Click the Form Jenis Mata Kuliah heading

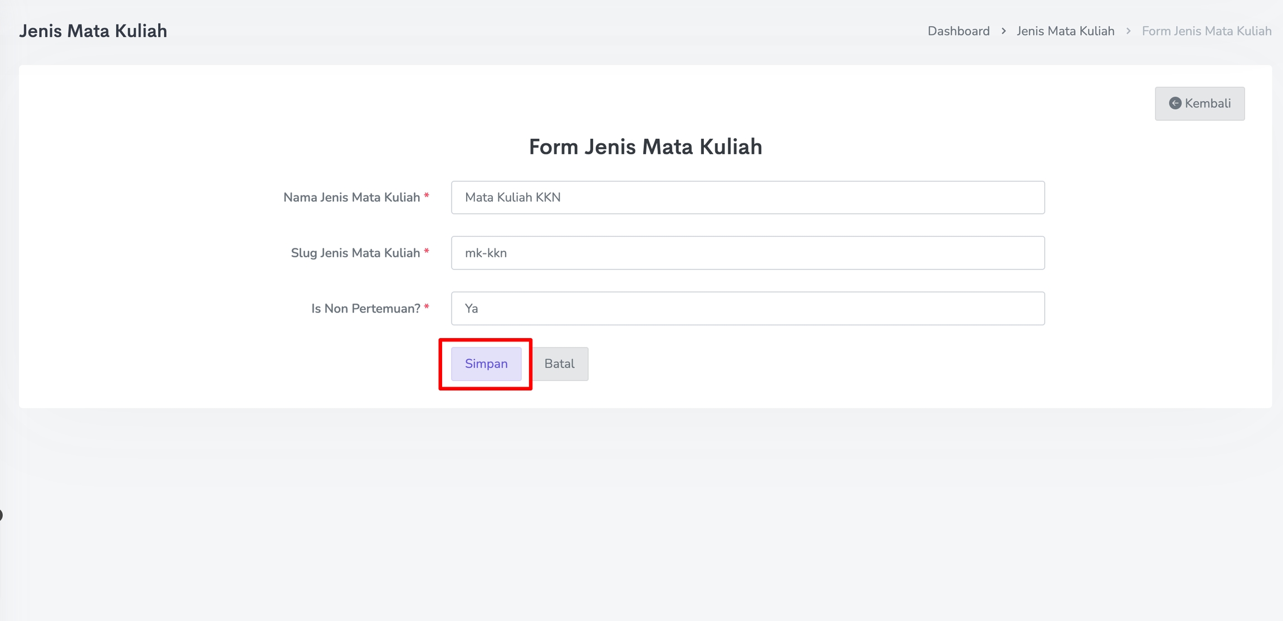tap(645, 147)
